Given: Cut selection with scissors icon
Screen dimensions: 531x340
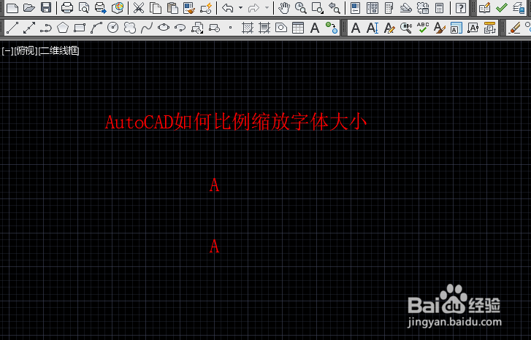Looking at the screenshot, I should tap(139, 7).
